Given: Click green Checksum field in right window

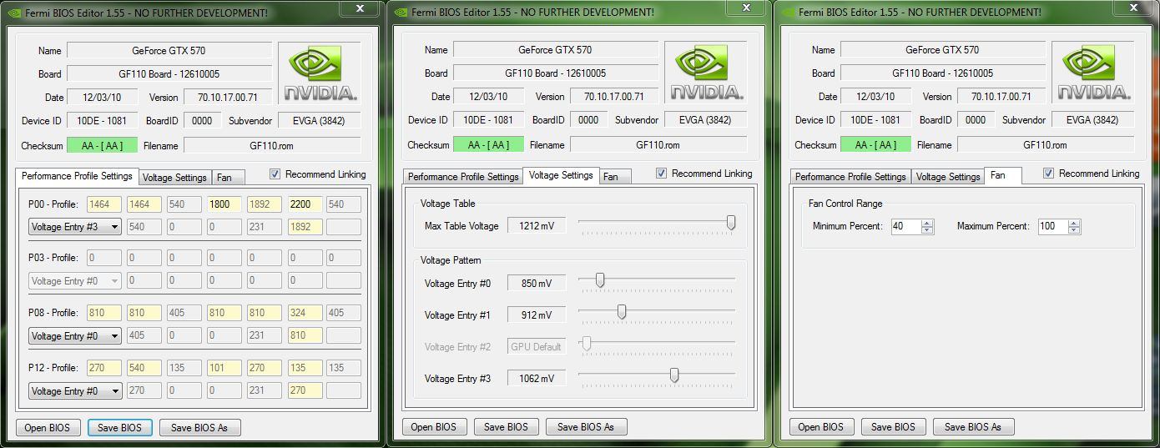Looking at the screenshot, I should 875,145.
